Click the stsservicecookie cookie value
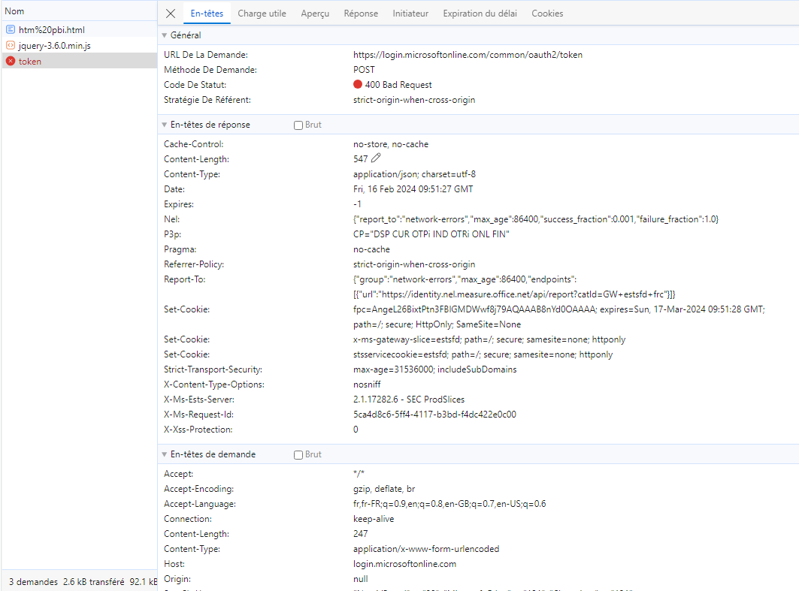The height and width of the screenshot is (591, 799). click(x=483, y=354)
